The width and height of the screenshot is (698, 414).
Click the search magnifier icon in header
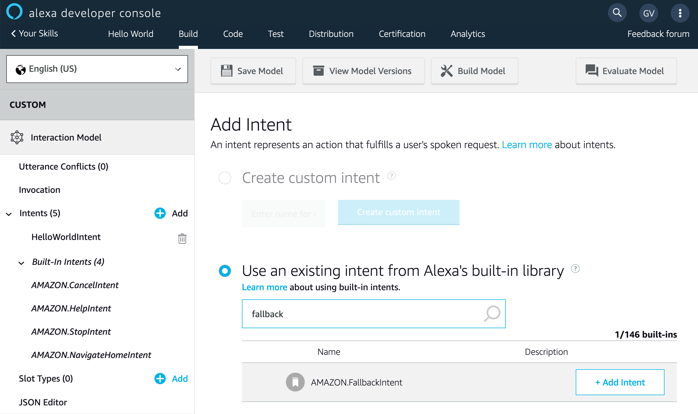[x=617, y=13]
